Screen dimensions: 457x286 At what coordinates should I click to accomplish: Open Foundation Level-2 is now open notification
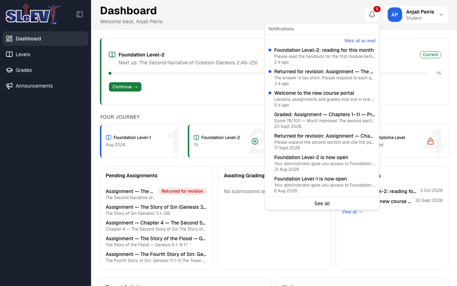tap(322, 163)
